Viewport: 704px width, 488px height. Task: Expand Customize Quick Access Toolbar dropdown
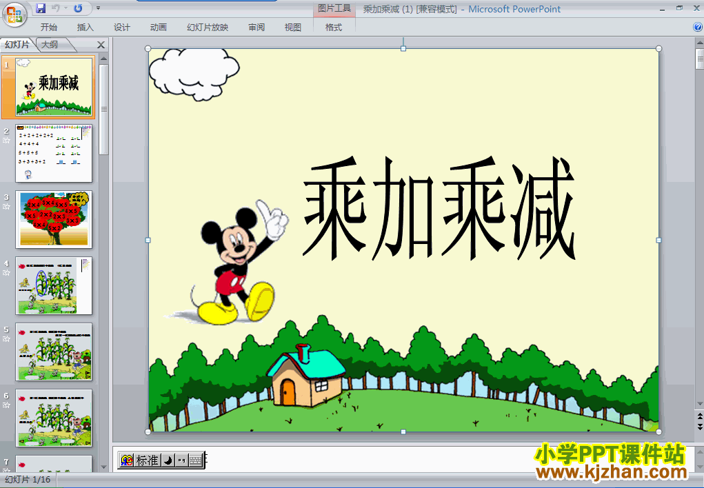click(x=99, y=8)
